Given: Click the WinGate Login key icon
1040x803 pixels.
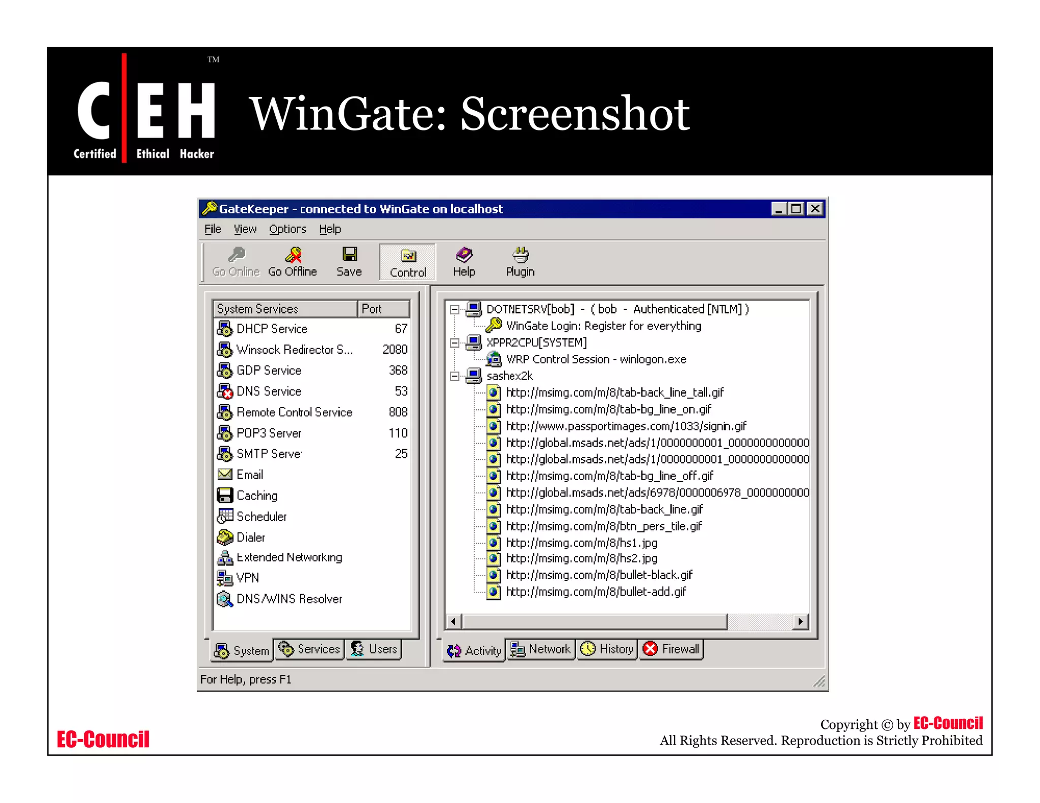Looking at the screenshot, I should click(x=493, y=325).
